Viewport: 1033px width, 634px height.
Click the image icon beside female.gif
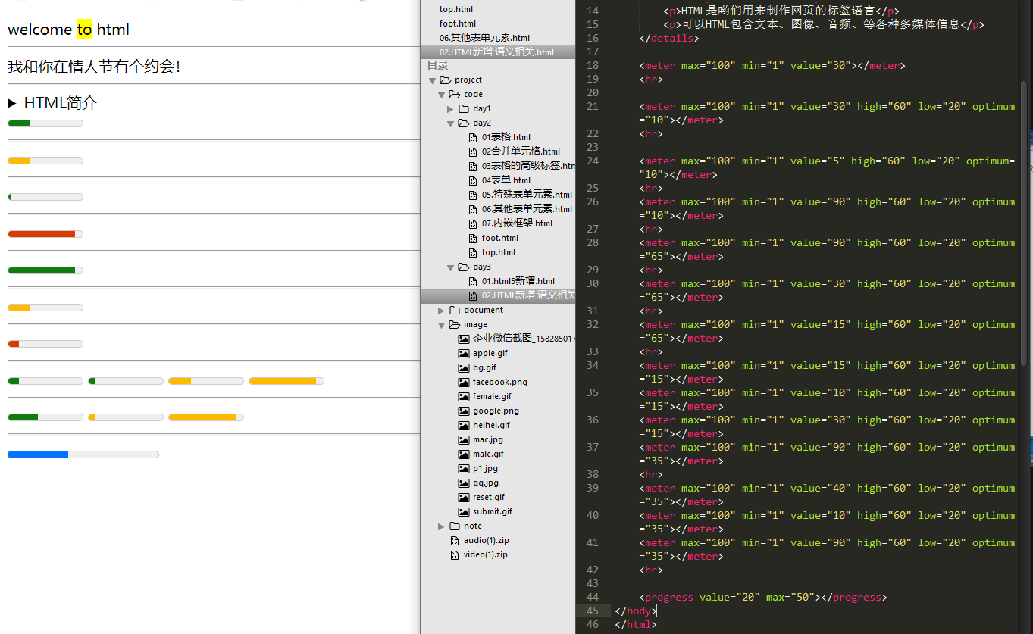coord(463,396)
